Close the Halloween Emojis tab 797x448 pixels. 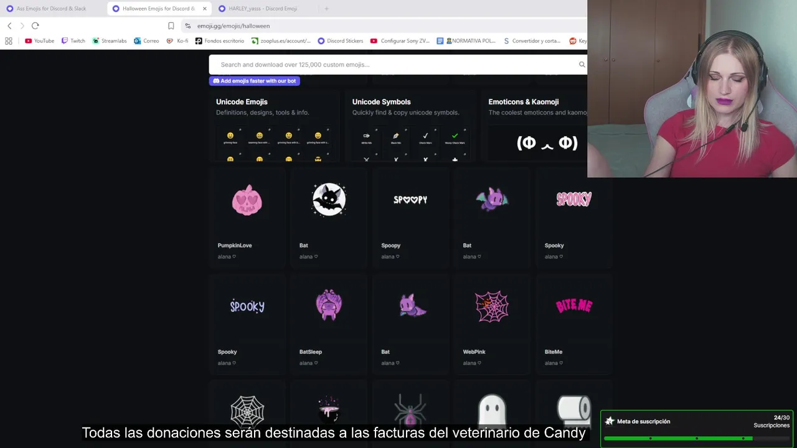coord(204,9)
